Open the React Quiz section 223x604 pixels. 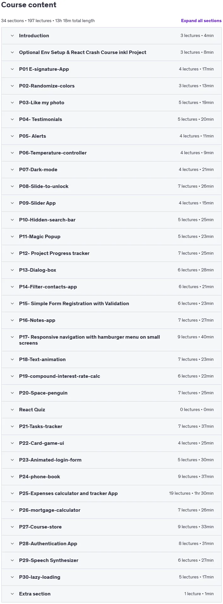[x=111, y=410]
